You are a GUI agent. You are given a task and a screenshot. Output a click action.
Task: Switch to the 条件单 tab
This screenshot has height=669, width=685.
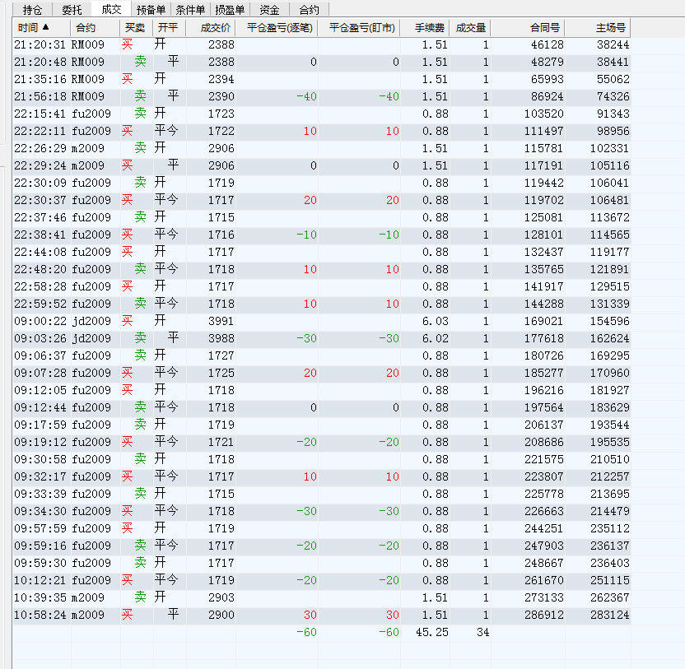pyautogui.click(x=190, y=10)
